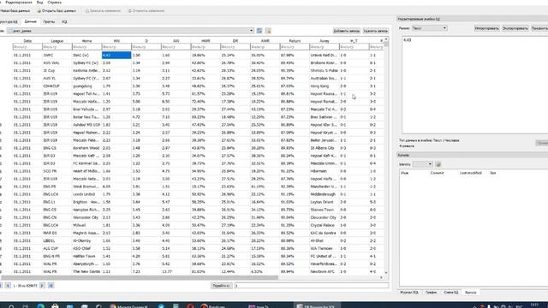Image resolution: width=548 pixels, height=308 pixels.
Task: Select the Halifax Town home cell
Action: [x=86, y=256]
